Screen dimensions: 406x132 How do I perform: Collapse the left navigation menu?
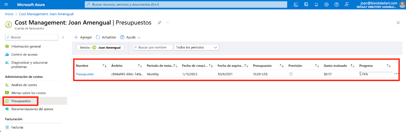click(x=63, y=37)
